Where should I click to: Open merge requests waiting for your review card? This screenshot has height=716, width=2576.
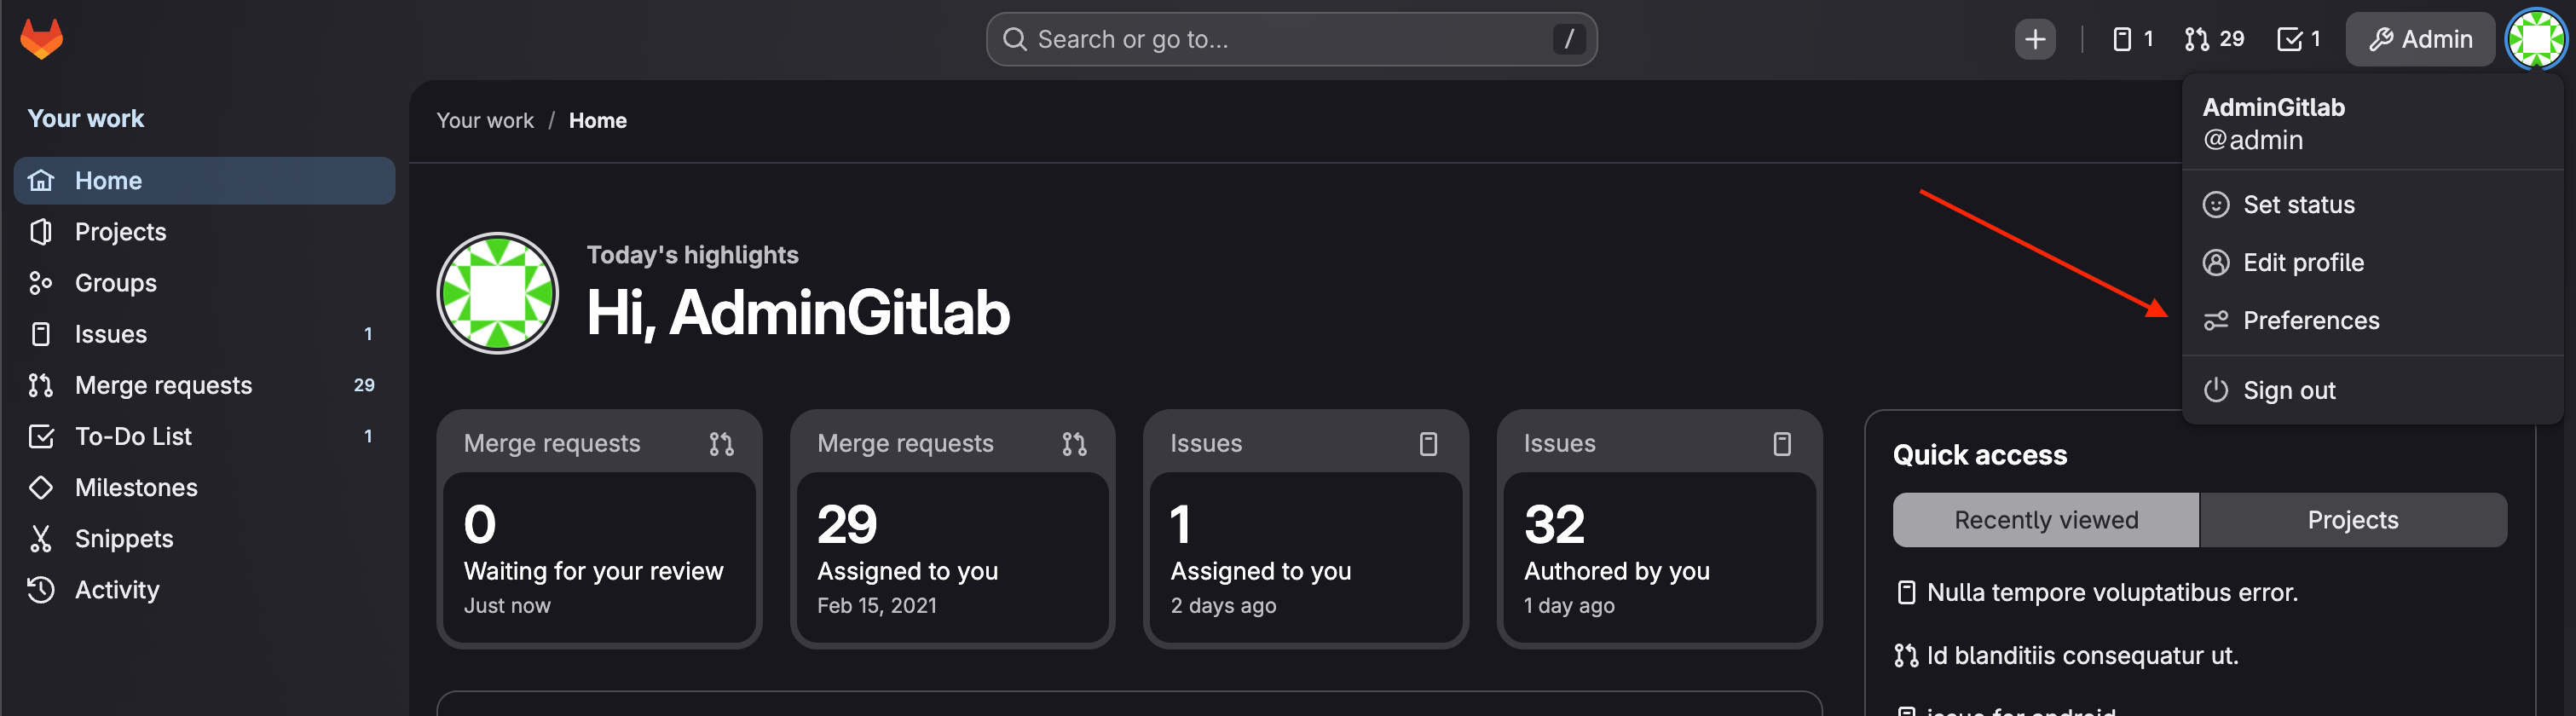(600, 529)
